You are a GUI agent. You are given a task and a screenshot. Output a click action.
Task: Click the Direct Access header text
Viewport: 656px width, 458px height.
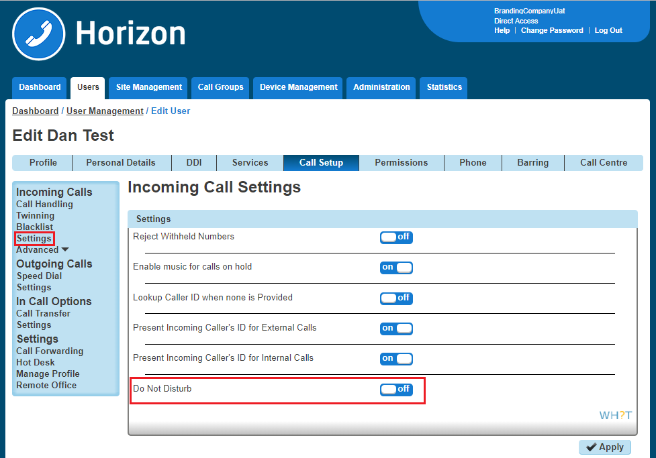516,21
